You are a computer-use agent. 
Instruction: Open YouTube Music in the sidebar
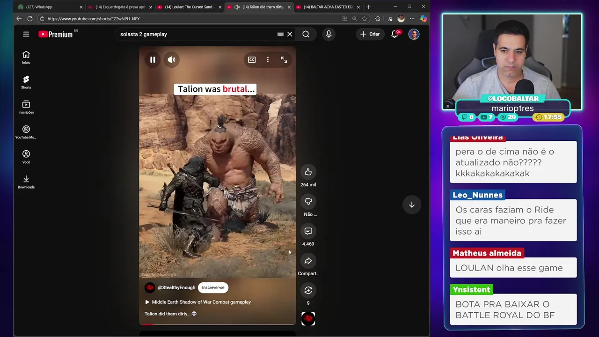pos(26,132)
